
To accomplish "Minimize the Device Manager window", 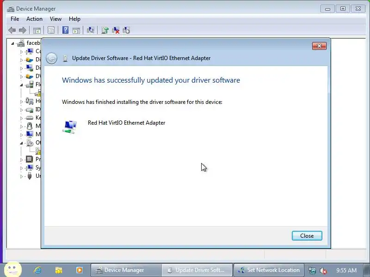I will [327, 9].
